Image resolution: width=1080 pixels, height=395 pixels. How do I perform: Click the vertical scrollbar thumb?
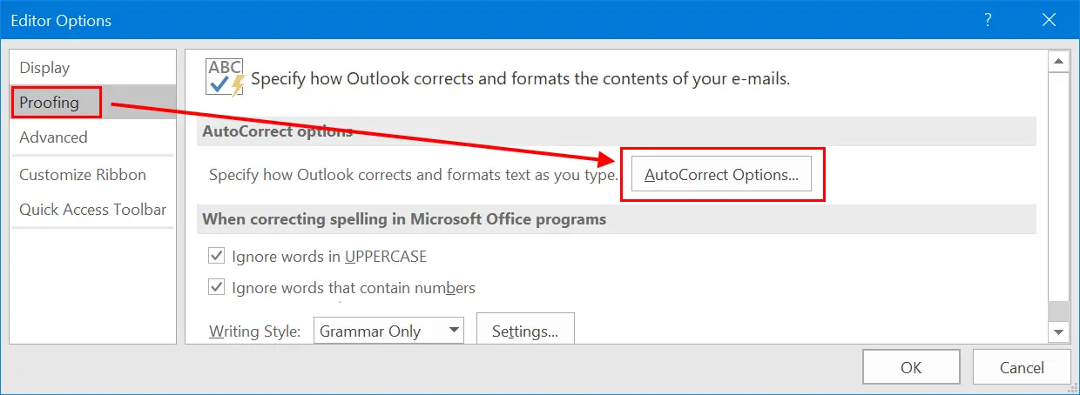[x=1058, y=311]
